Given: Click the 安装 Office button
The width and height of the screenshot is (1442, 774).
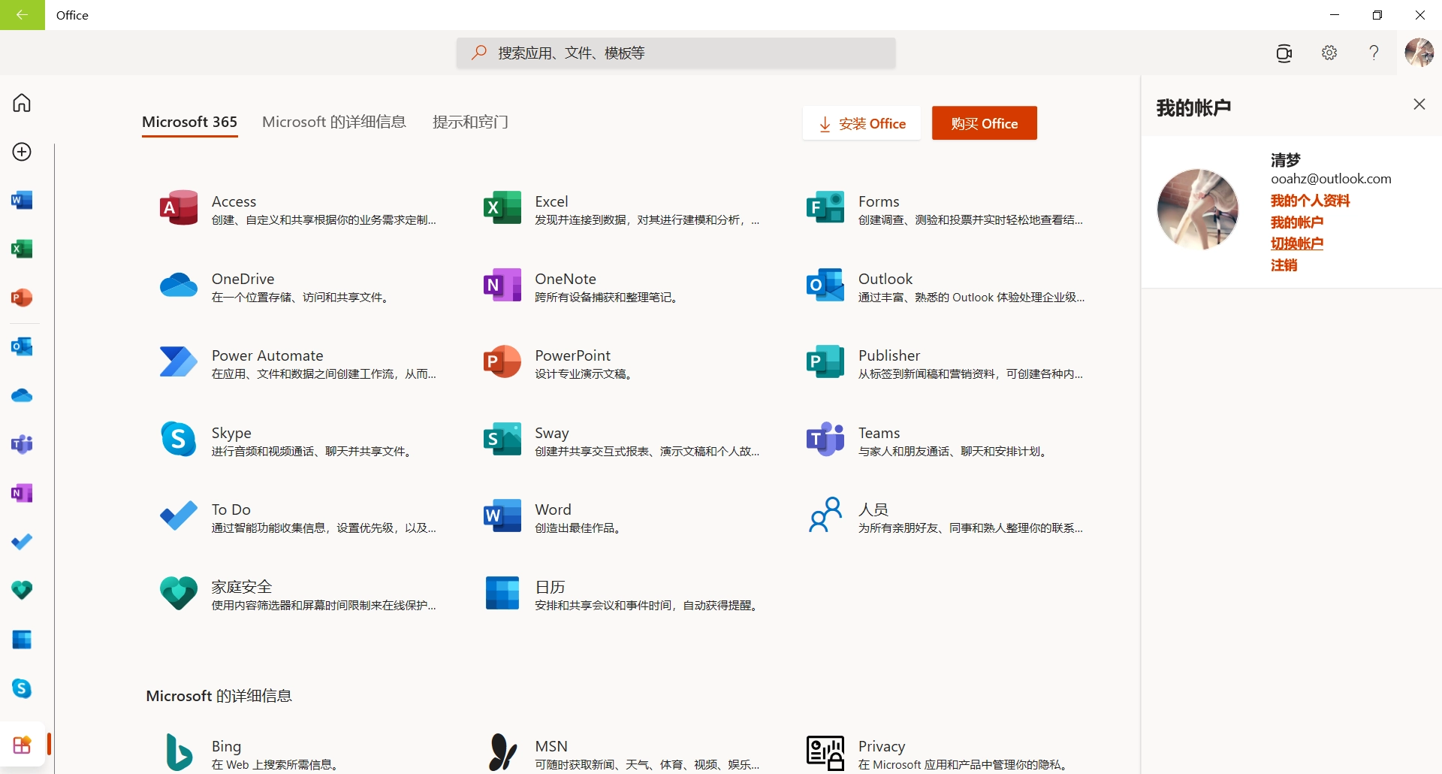Looking at the screenshot, I should coord(861,123).
